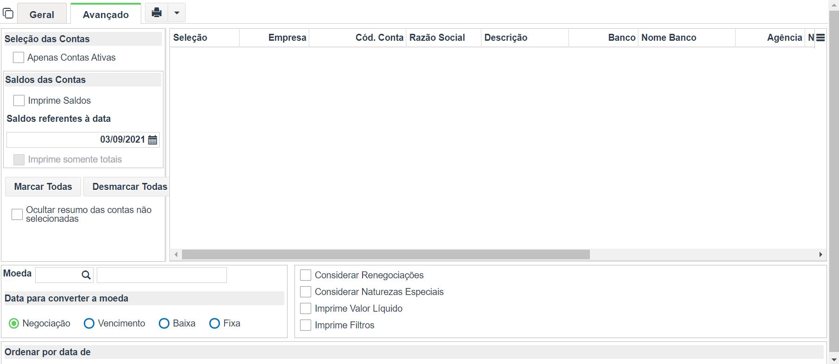
Task: Select the Avançado tab
Action: point(106,14)
